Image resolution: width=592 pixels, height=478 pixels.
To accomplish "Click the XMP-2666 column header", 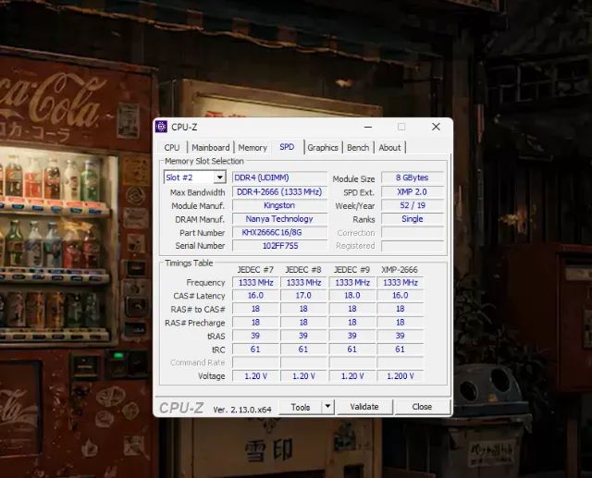I will 400,270.
